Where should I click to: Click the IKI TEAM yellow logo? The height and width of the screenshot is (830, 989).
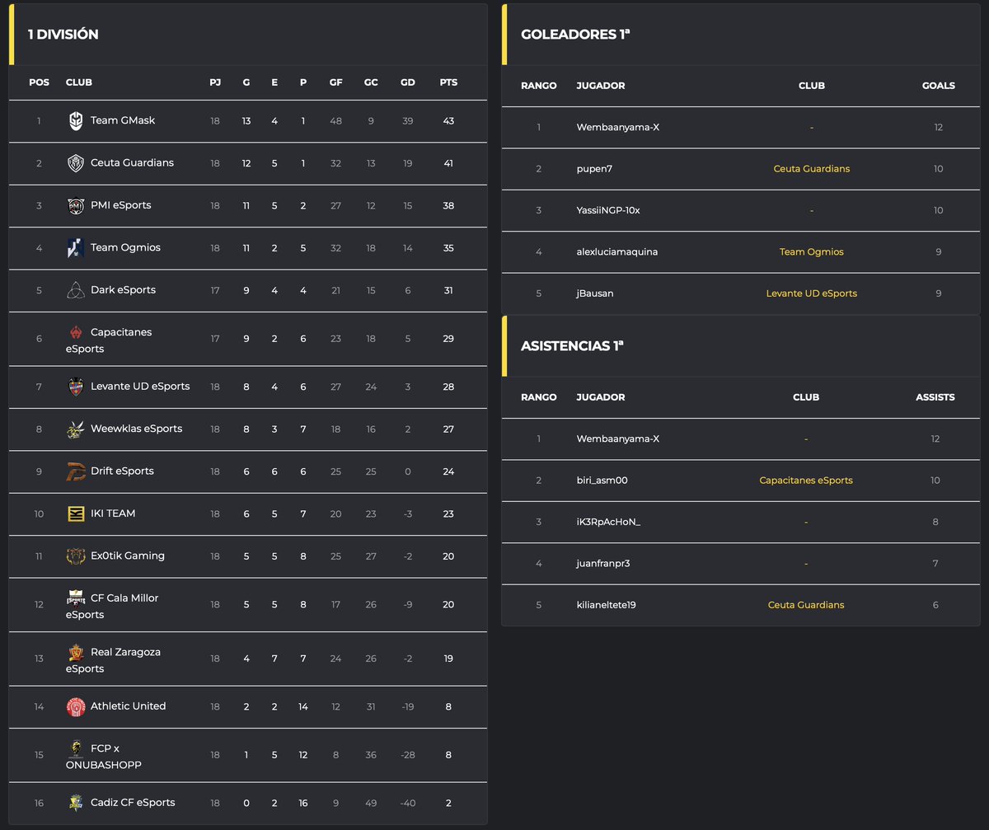pos(76,513)
